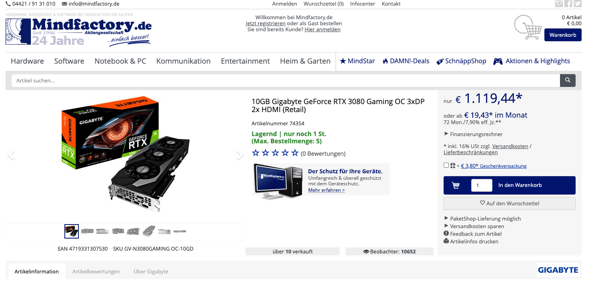Click Mehr erfahren link
Viewport: 602px width, 285px height.
coord(326,190)
